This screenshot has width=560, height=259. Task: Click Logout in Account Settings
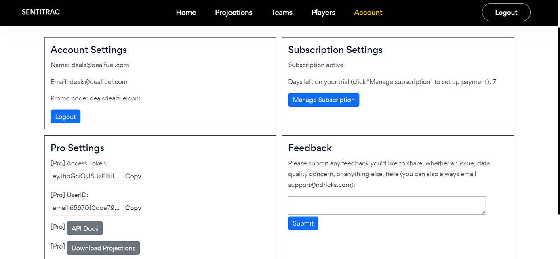point(65,116)
